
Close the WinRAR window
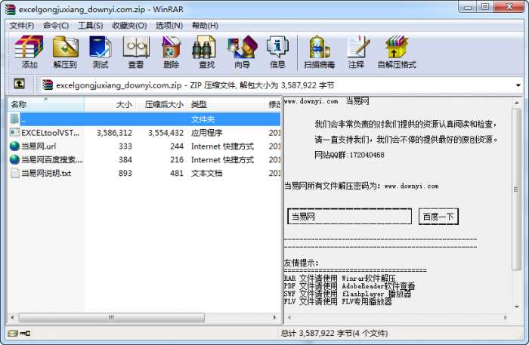(x=509, y=7)
